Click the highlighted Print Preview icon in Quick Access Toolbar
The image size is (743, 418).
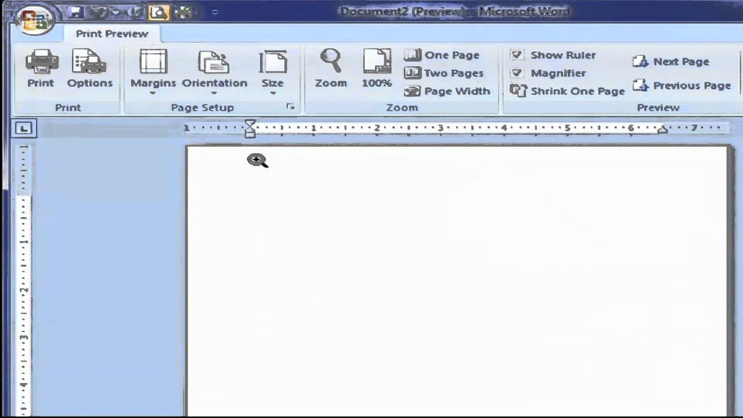click(158, 12)
